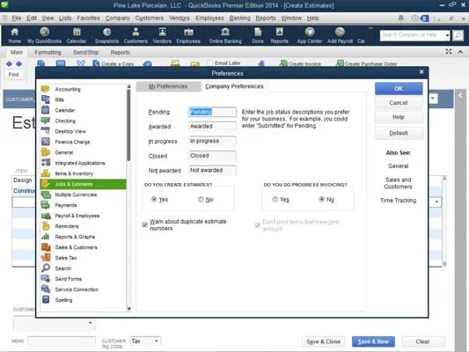The height and width of the screenshot is (352, 469).
Task: Click Create a Copy icon
Action: (x=113, y=63)
